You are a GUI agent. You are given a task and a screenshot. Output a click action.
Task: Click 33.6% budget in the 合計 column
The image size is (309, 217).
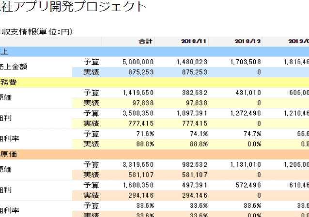pyautogui.click(x=145, y=205)
